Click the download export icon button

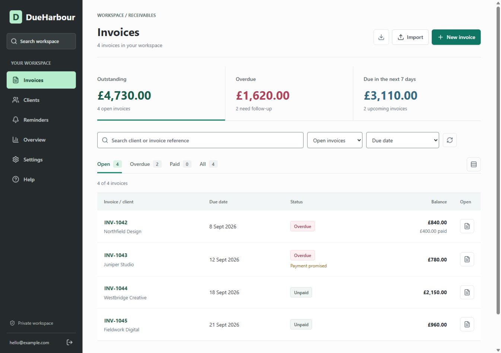[381, 37]
